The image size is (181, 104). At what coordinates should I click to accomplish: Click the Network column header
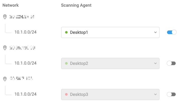tap(11, 5)
